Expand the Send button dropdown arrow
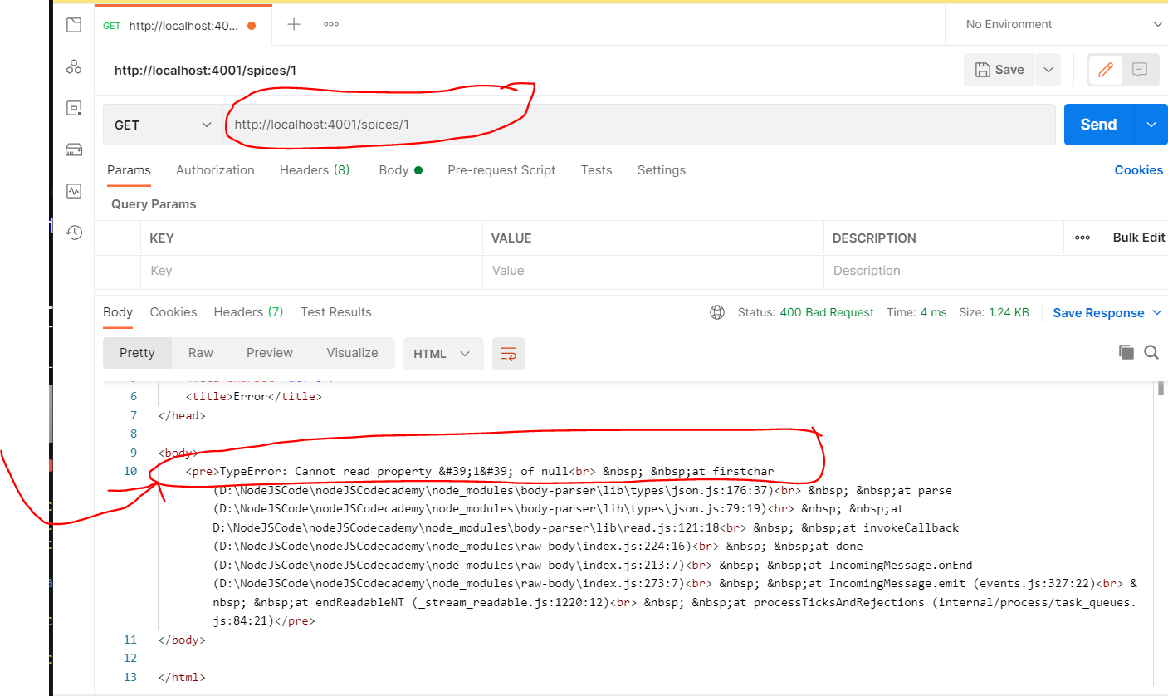The height and width of the screenshot is (696, 1168). [1151, 125]
